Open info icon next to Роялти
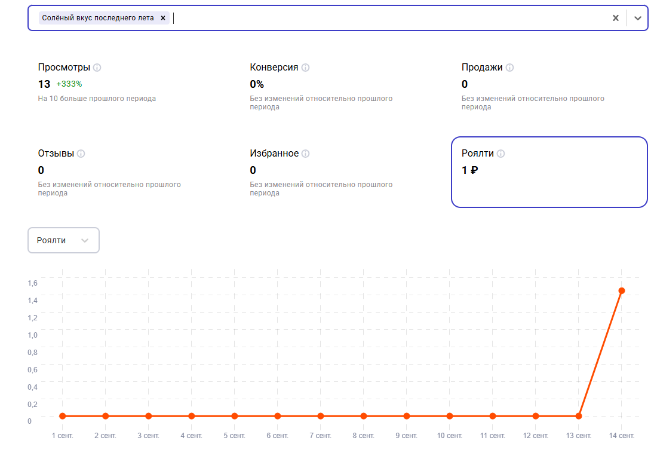654x456 pixels. click(x=501, y=154)
